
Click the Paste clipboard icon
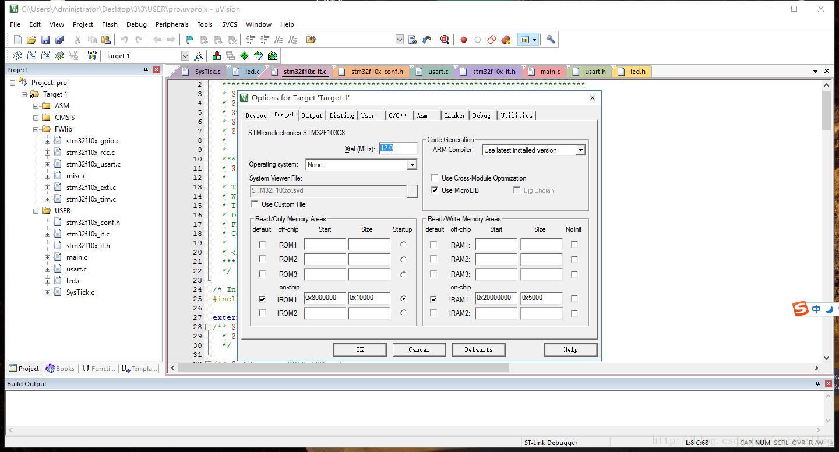point(106,40)
